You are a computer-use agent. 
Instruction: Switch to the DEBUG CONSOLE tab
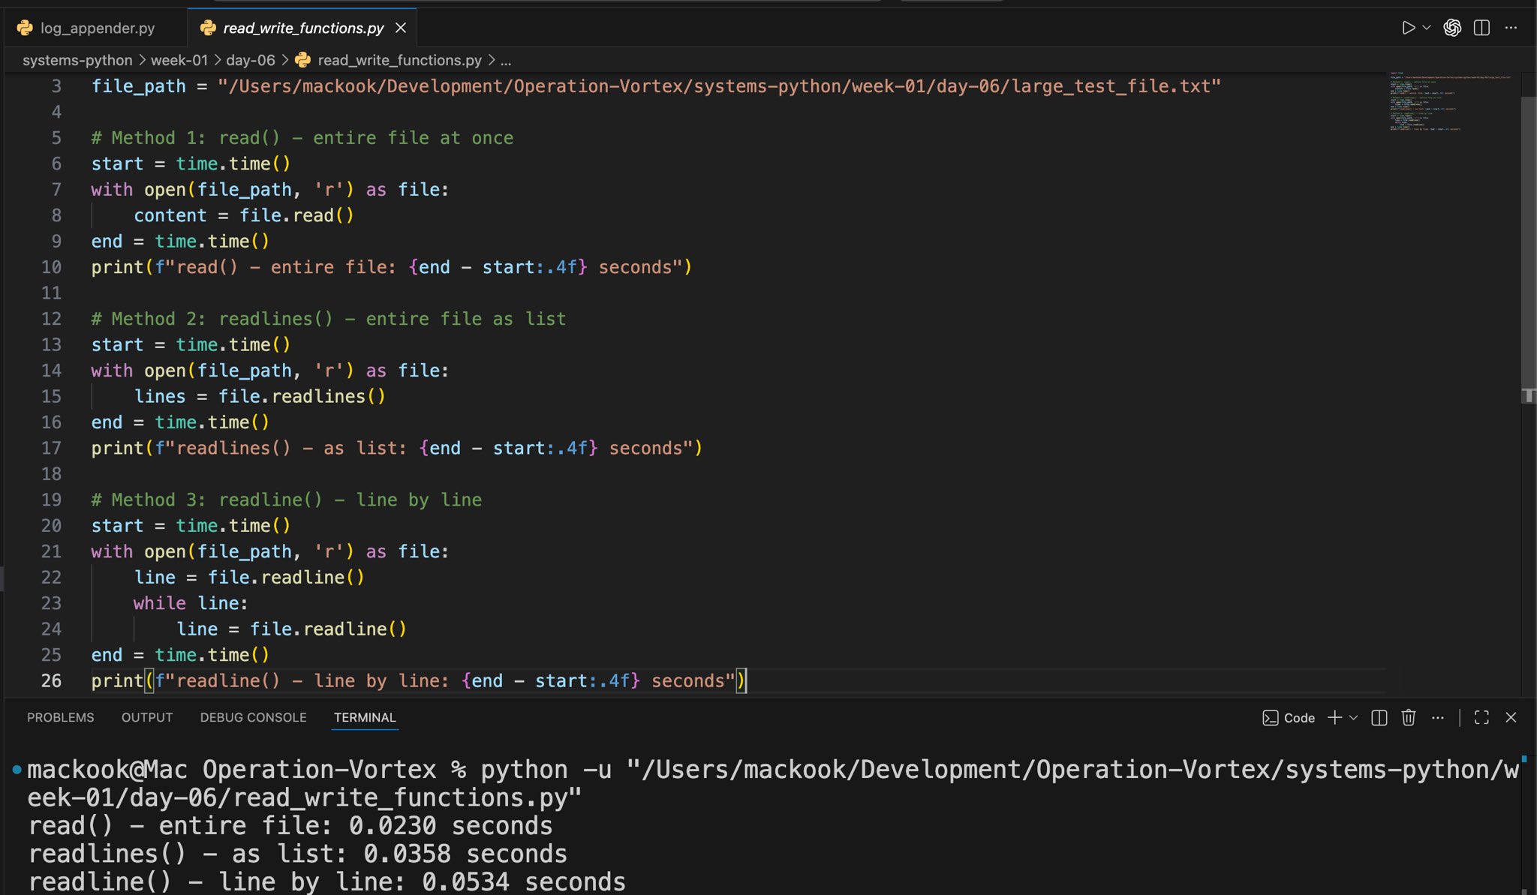coord(253,717)
